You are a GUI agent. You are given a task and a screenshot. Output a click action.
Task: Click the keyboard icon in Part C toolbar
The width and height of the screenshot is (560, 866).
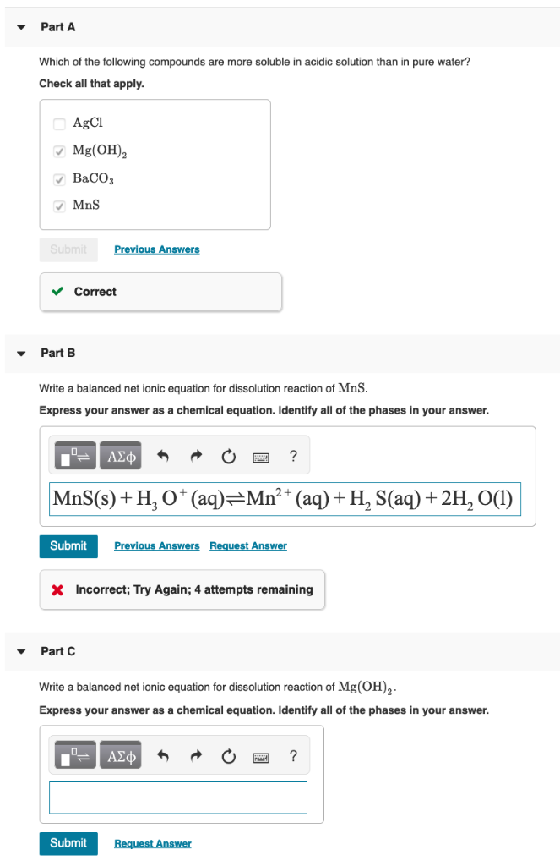260,754
